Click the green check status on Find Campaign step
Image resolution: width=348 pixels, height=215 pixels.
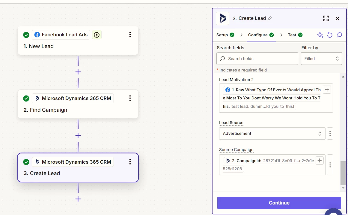(26, 98)
